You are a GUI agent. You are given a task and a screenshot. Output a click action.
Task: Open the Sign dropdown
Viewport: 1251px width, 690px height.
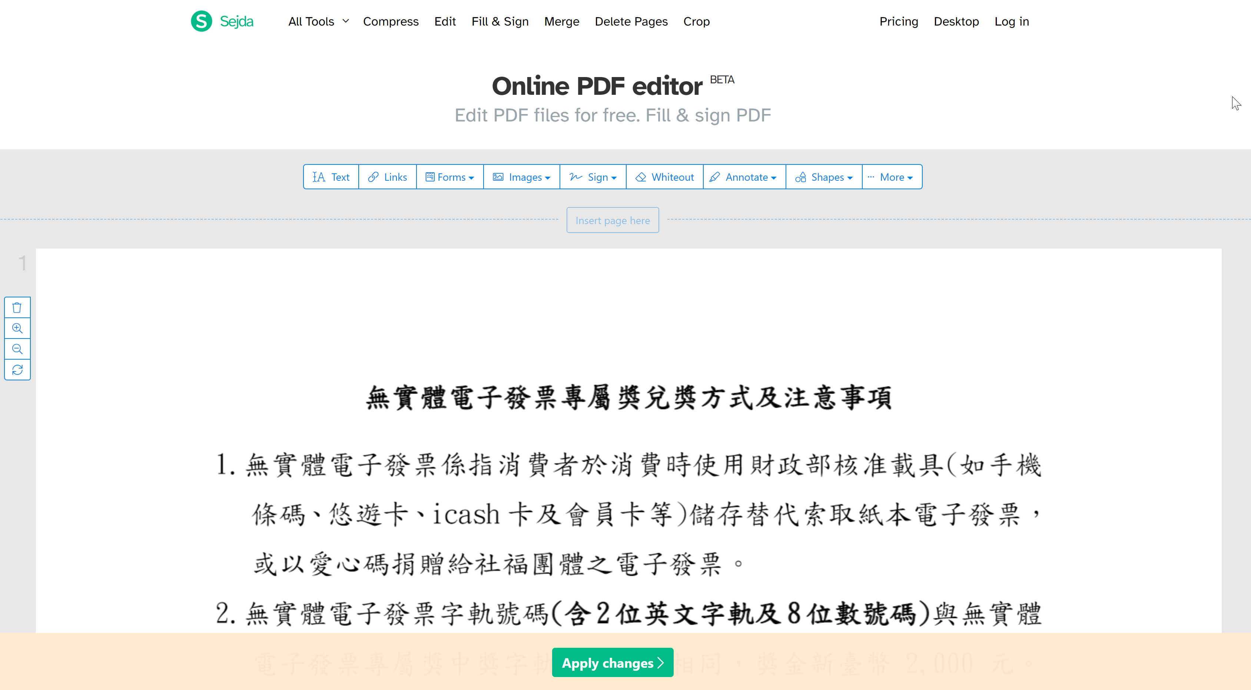tap(593, 177)
